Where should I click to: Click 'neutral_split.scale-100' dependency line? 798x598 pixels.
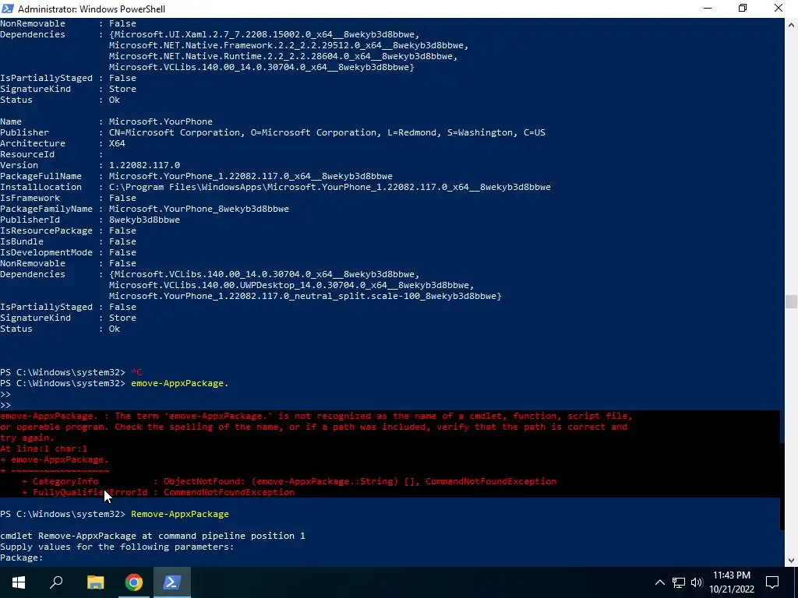pos(305,296)
